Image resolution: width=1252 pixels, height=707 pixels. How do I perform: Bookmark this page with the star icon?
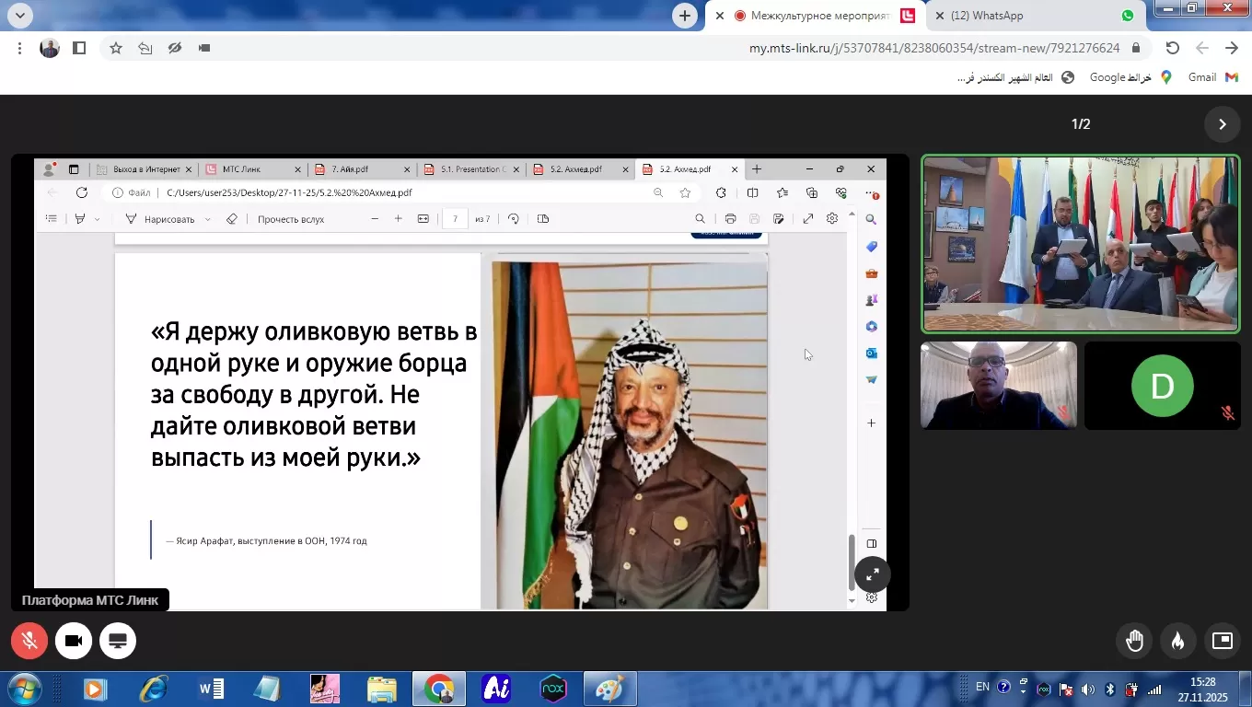(x=116, y=48)
